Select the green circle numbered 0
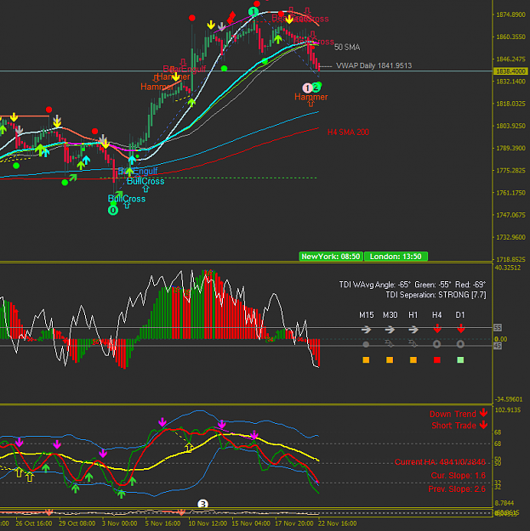The image size is (530, 531). point(113,211)
